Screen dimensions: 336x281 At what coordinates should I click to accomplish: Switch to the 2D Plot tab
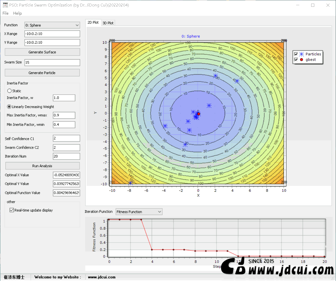tap(93, 22)
